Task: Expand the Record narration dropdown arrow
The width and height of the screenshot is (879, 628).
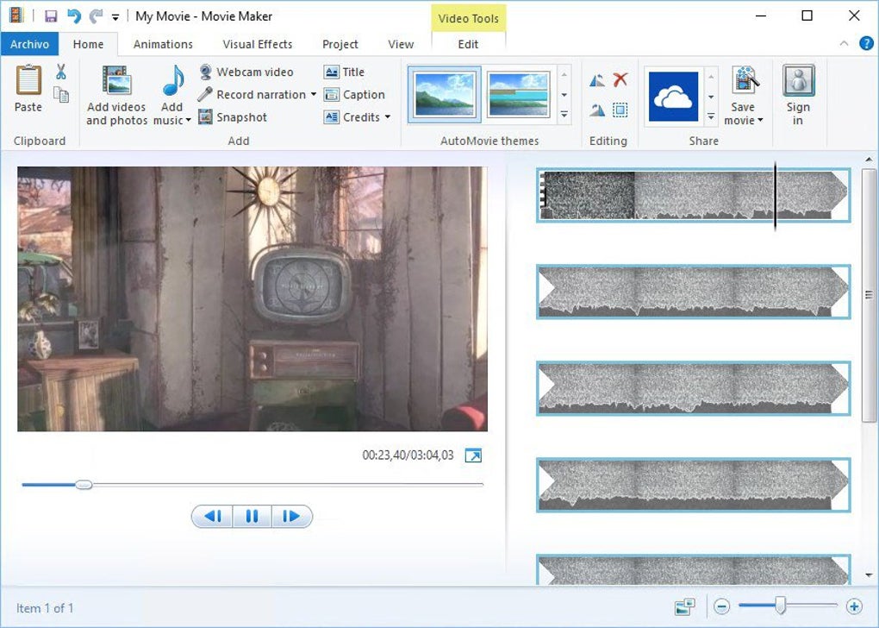Action: click(314, 95)
